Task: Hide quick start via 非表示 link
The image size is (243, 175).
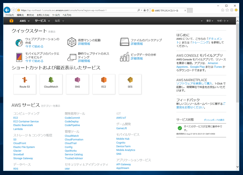Action: pos(52,32)
